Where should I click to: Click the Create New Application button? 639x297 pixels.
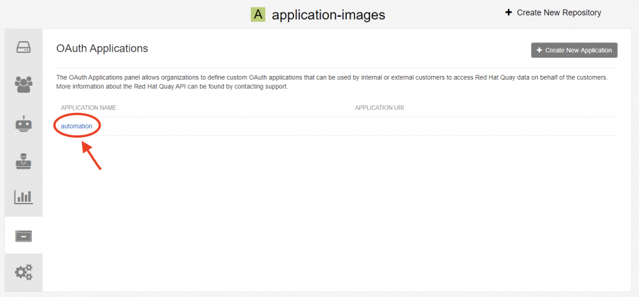pos(574,50)
